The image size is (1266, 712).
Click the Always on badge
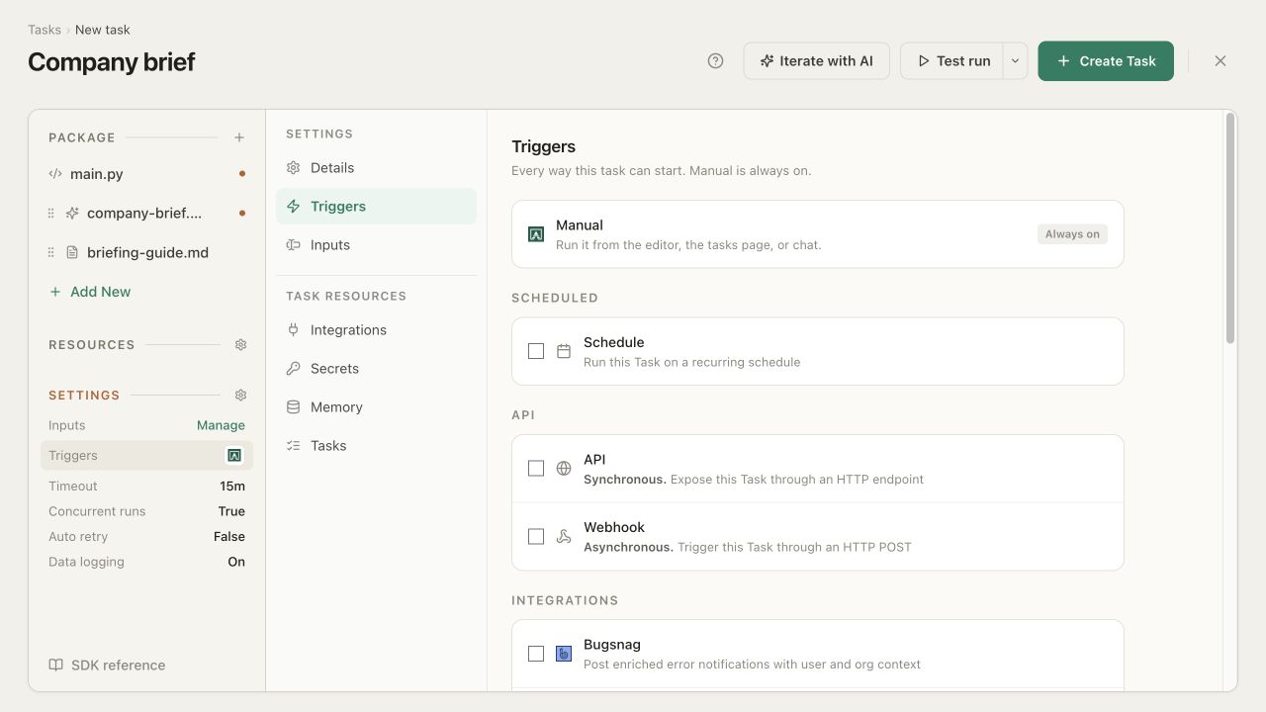pos(1072,234)
